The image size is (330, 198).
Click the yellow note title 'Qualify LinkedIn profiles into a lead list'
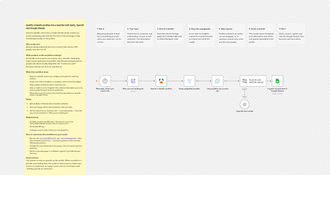(x=55, y=26)
